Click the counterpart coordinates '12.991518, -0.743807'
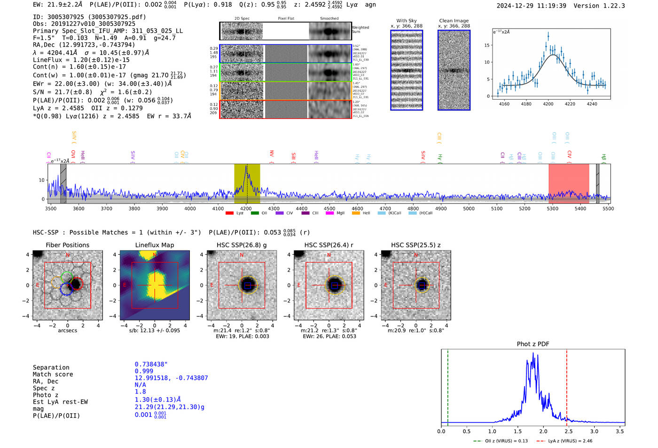658x448 pixels. [x=171, y=378]
